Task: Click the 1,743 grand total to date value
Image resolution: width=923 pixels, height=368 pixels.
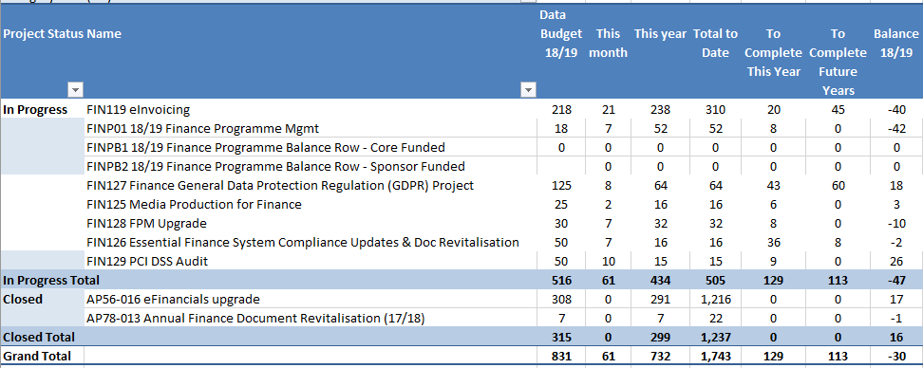Action: click(715, 356)
